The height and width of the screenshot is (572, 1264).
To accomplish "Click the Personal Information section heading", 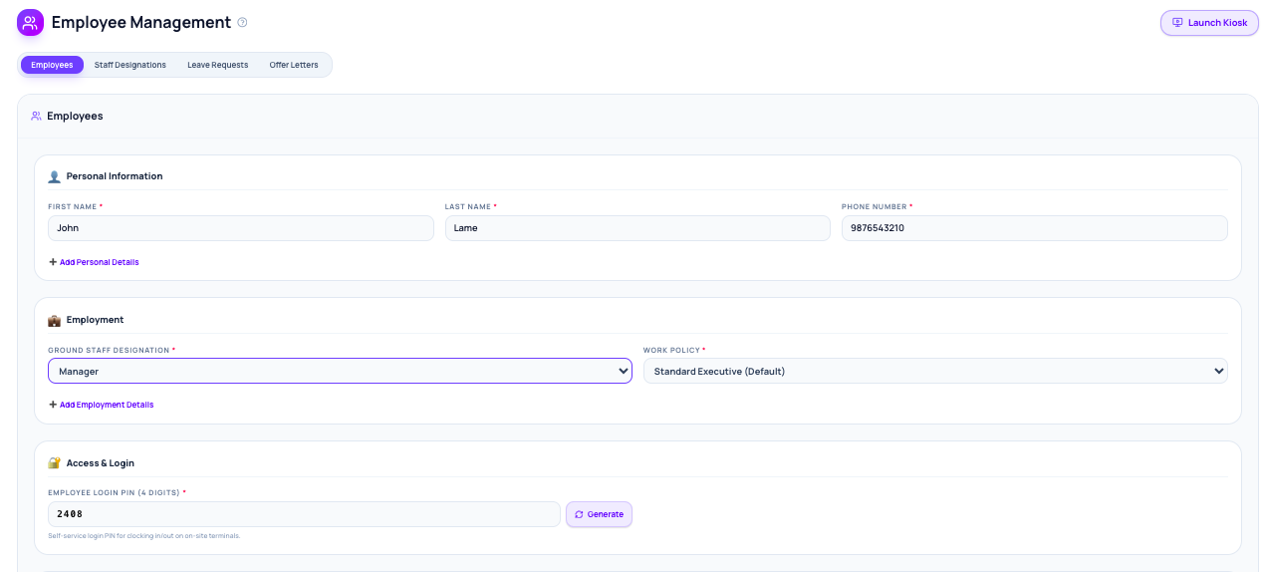I will pos(115,176).
